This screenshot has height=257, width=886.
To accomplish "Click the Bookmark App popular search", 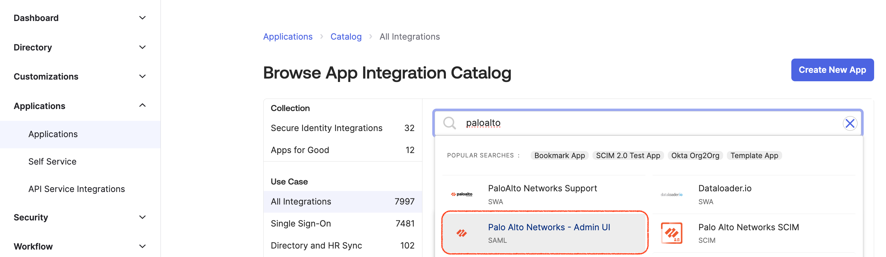I will point(559,155).
